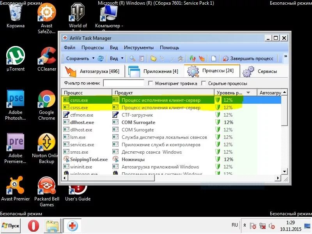Click the Фильтр по имени input field
This screenshot has height=234, width=312.
click(x=124, y=83)
